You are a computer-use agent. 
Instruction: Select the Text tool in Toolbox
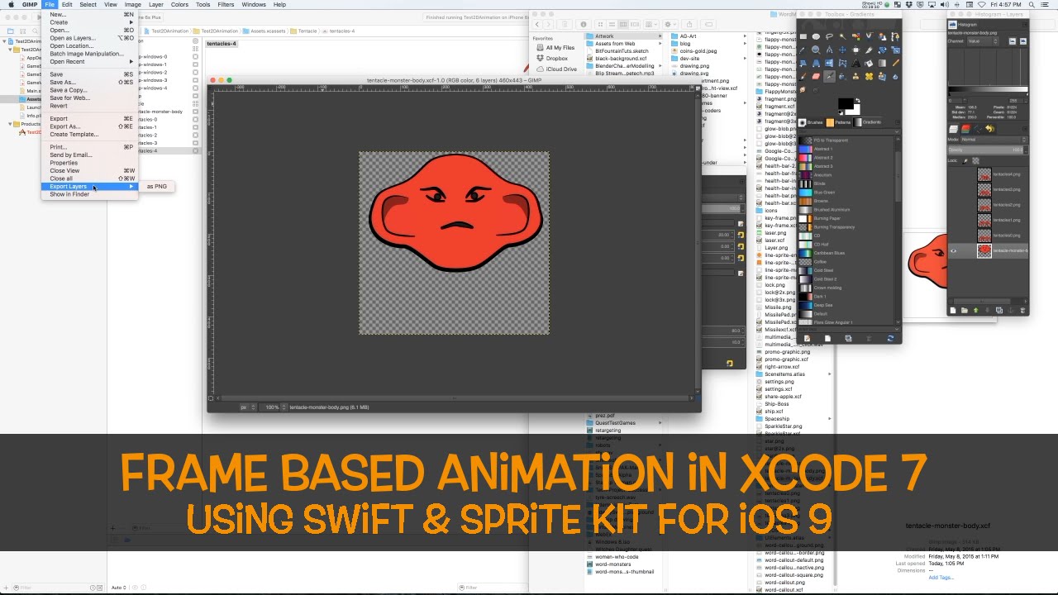click(x=855, y=63)
